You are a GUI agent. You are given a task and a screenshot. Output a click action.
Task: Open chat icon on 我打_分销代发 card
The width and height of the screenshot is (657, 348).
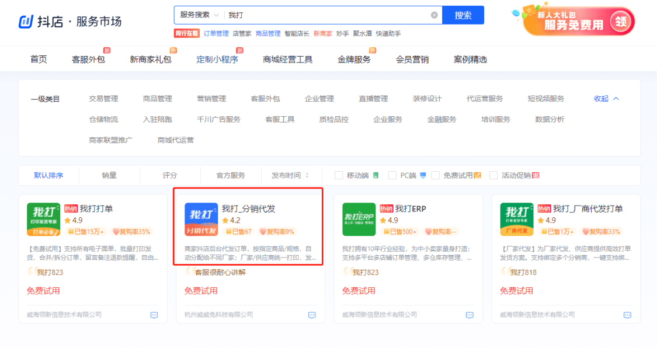(312, 315)
